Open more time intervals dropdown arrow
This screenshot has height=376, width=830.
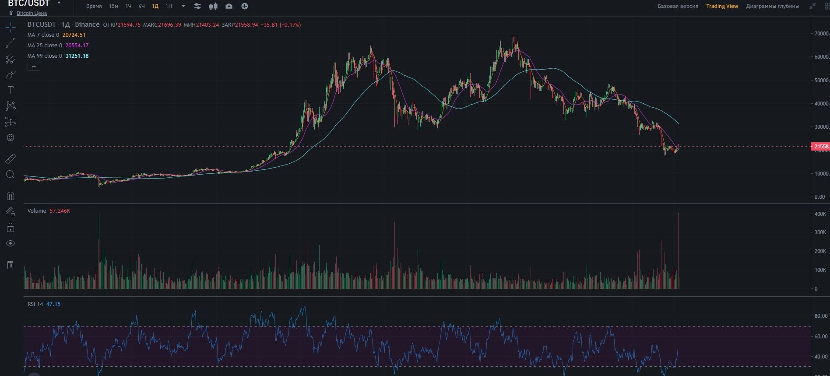click(183, 6)
